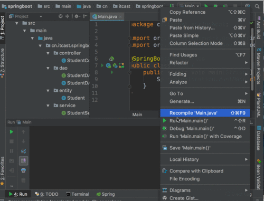Collapse the dao package
Screen dimensions: 264x201
pyautogui.click(x=48, y=68)
